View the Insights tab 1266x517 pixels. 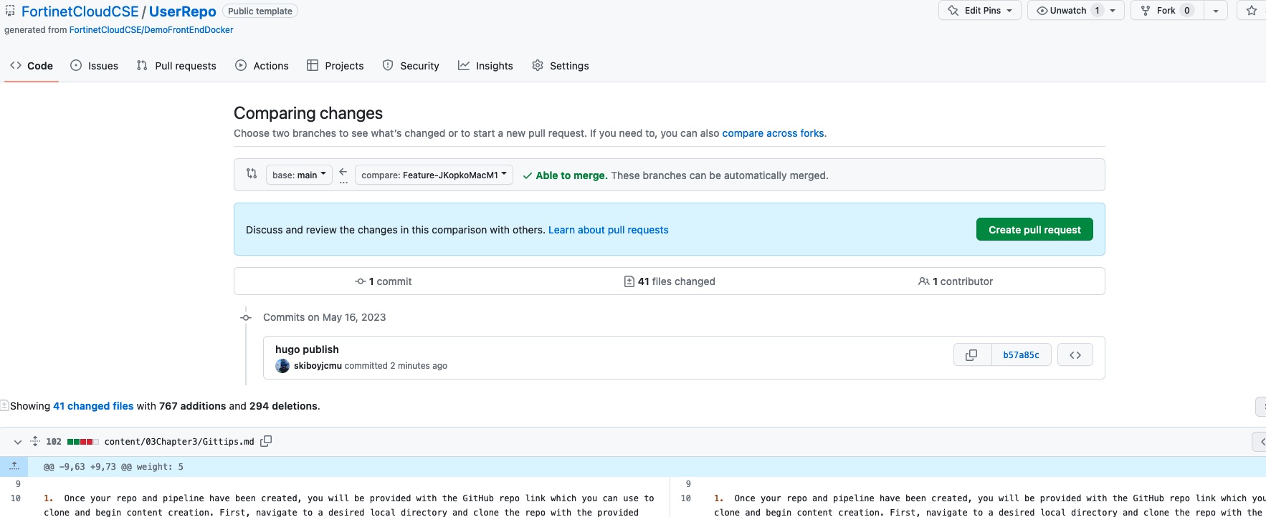[x=486, y=66]
